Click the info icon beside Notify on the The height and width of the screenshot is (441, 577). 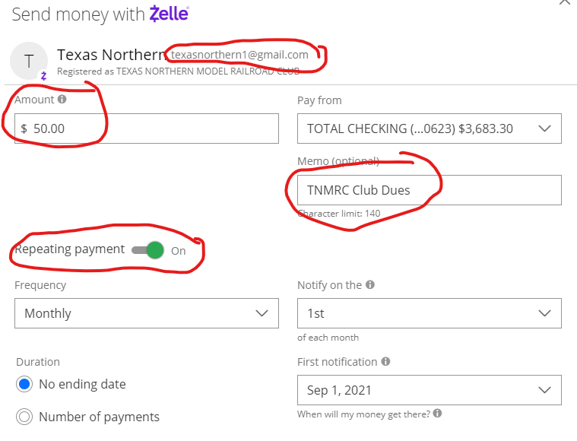click(x=369, y=285)
